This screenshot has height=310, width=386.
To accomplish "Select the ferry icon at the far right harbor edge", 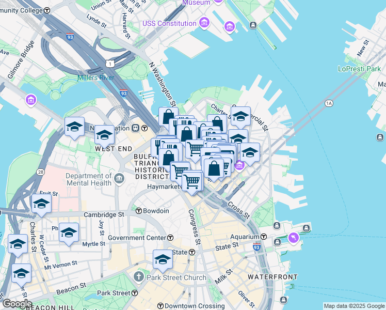I will pyautogui.click(x=380, y=137).
